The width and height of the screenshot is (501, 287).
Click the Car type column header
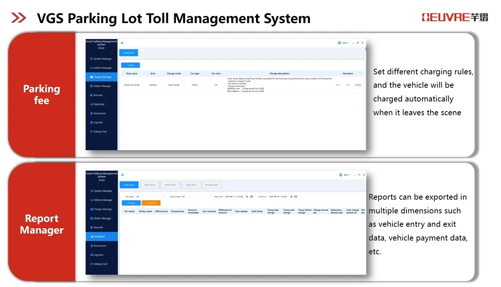click(195, 74)
